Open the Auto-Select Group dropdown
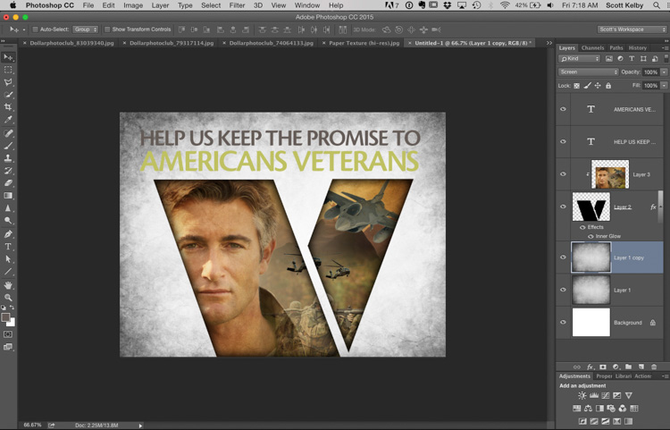This screenshot has width=670, height=430. coord(86,30)
